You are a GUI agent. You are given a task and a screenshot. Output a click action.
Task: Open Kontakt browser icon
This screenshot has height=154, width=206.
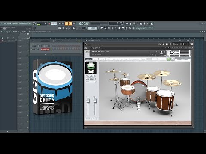[160, 44]
